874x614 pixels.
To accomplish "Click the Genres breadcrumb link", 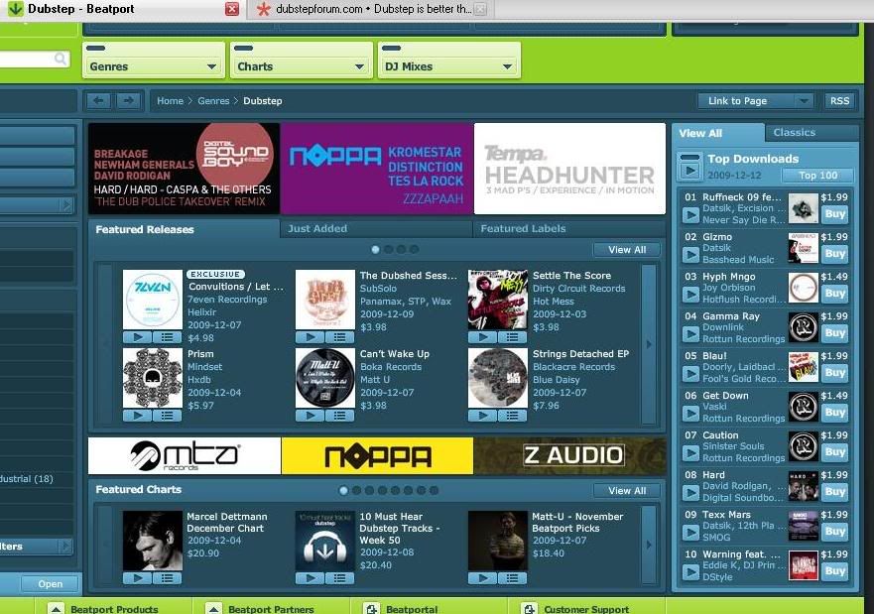I will point(213,101).
